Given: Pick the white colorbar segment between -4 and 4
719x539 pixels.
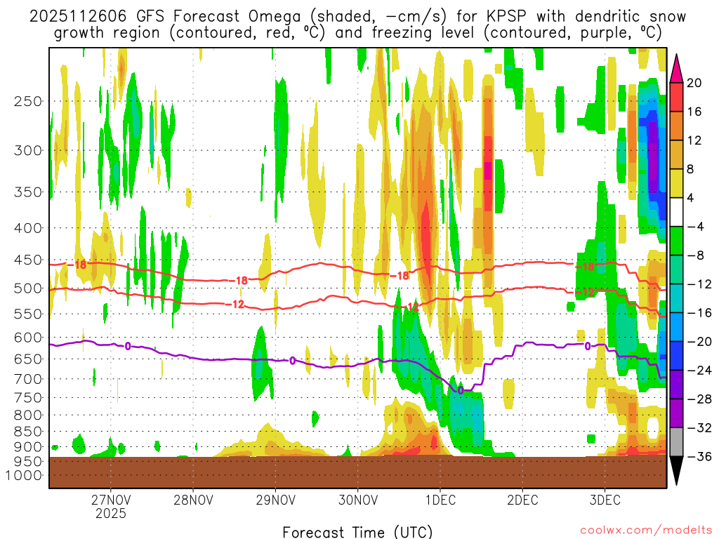Looking at the screenshot, I should pyautogui.click(x=676, y=212).
